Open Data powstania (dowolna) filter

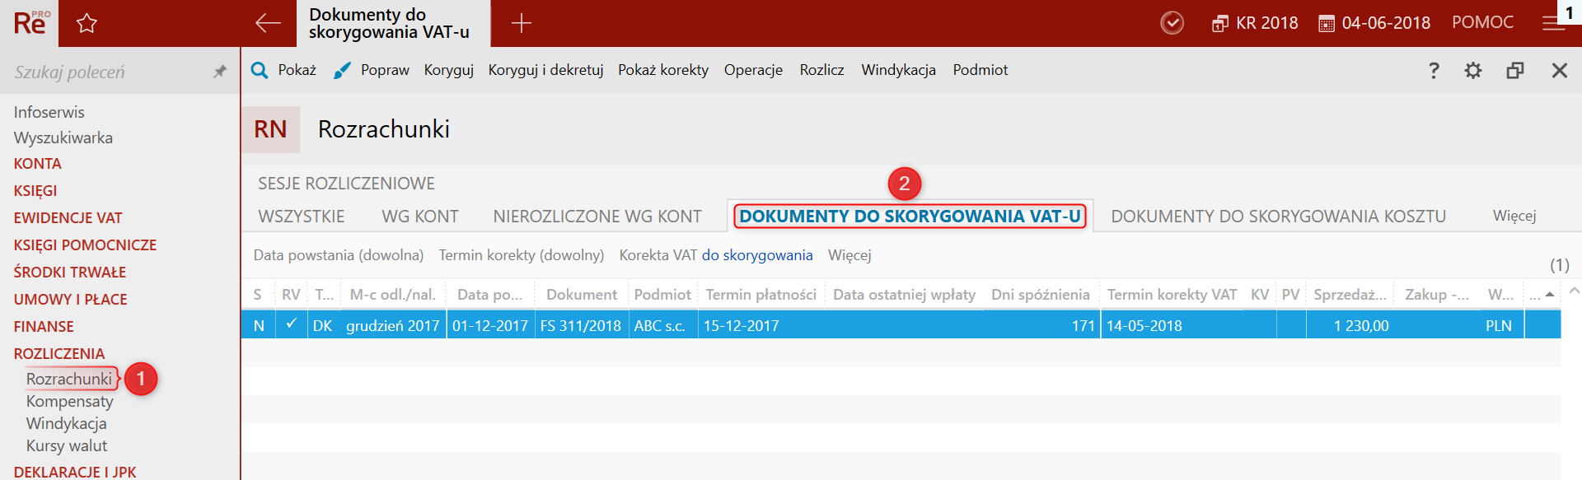click(339, 255)
